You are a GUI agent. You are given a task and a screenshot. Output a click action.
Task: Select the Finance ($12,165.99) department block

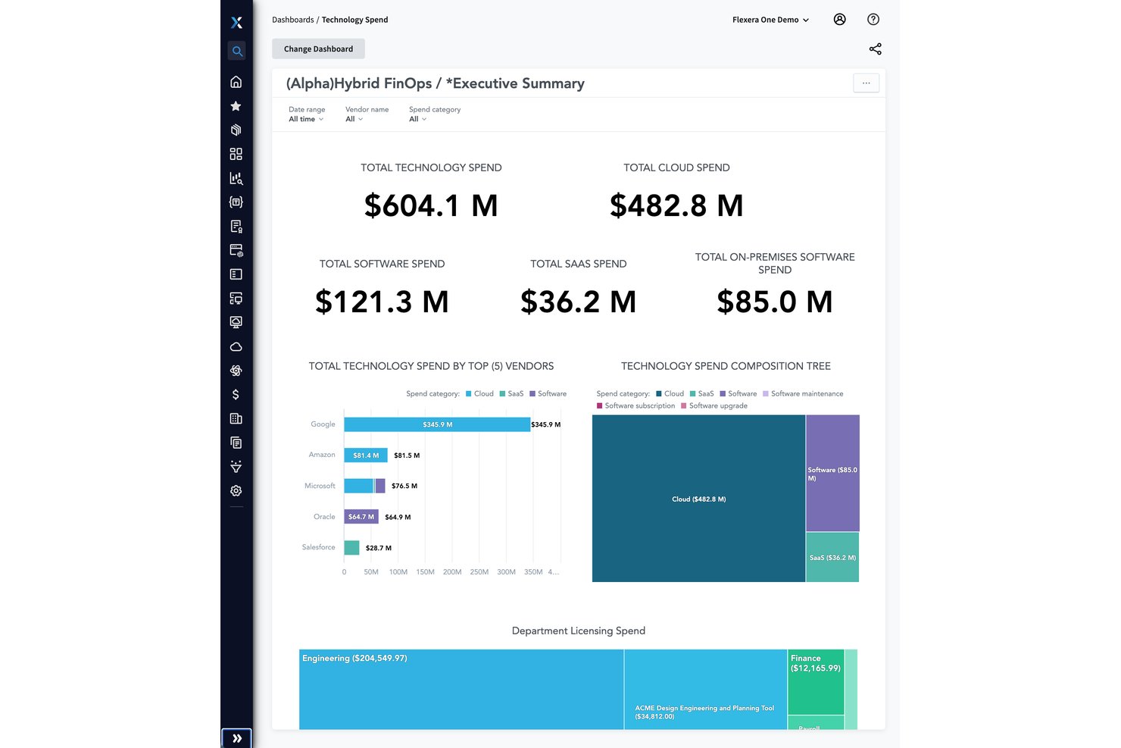click(x=816, y=681)
